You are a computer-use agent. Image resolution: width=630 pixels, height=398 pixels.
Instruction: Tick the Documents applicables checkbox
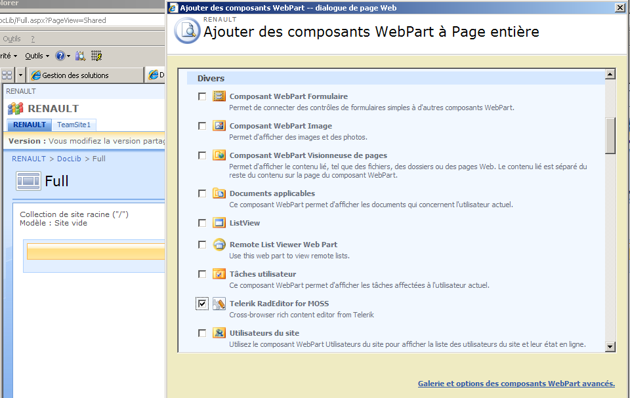(x=202, y=193)
